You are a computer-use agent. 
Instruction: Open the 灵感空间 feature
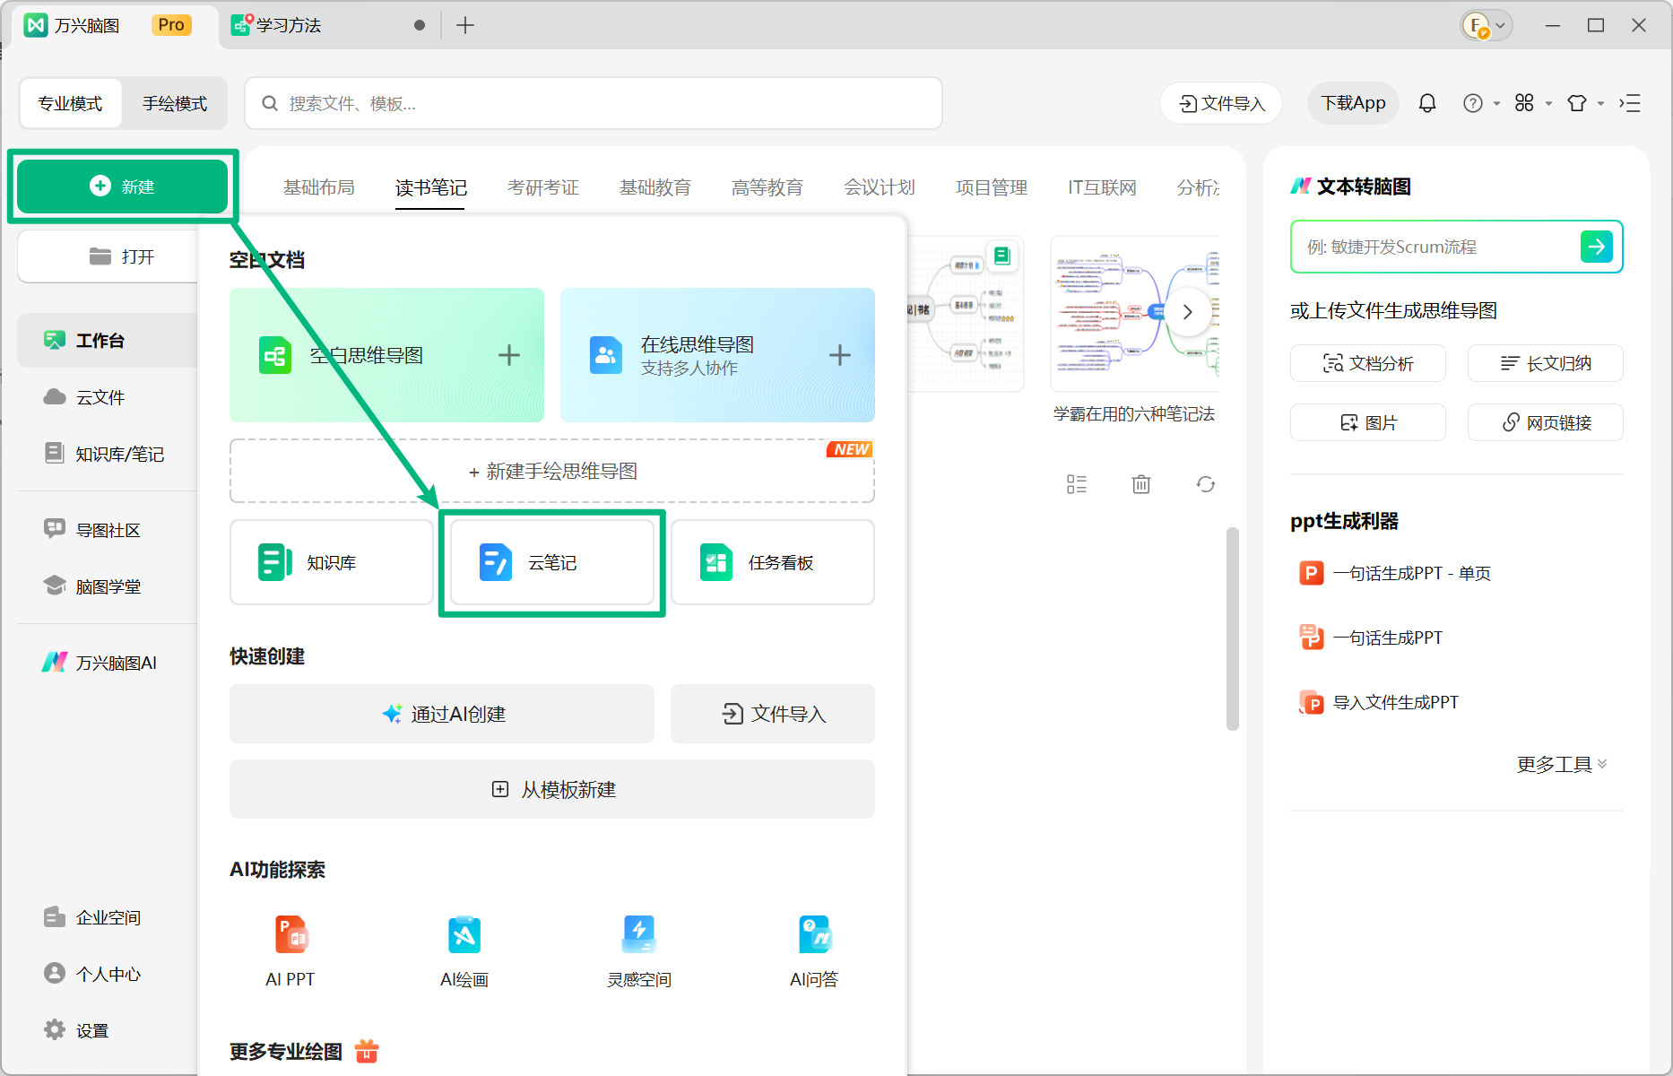(639, 951)
